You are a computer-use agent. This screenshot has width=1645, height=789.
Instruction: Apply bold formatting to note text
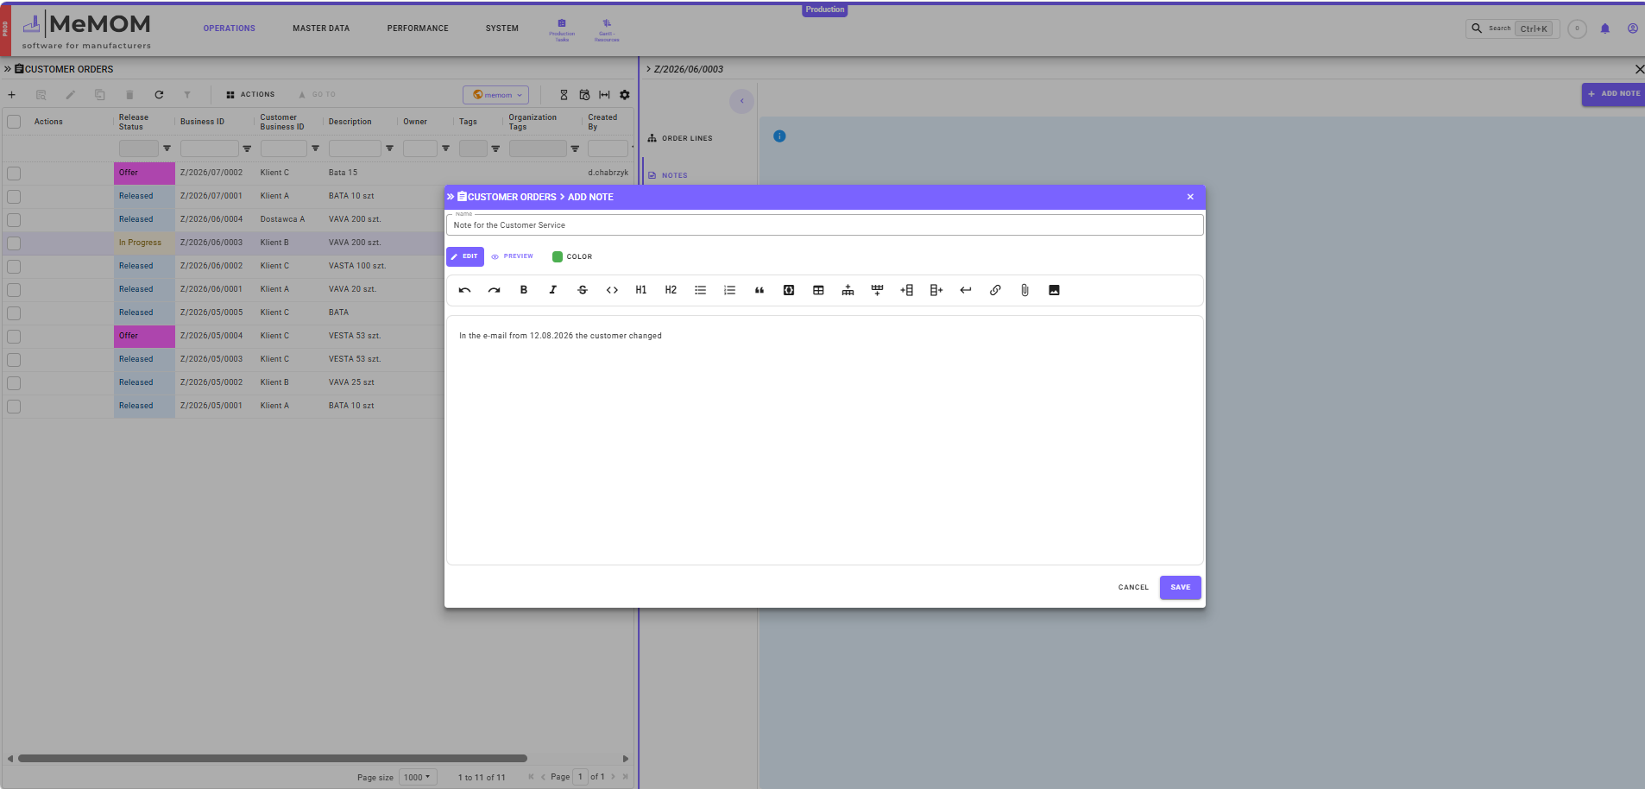coord(523,290)
